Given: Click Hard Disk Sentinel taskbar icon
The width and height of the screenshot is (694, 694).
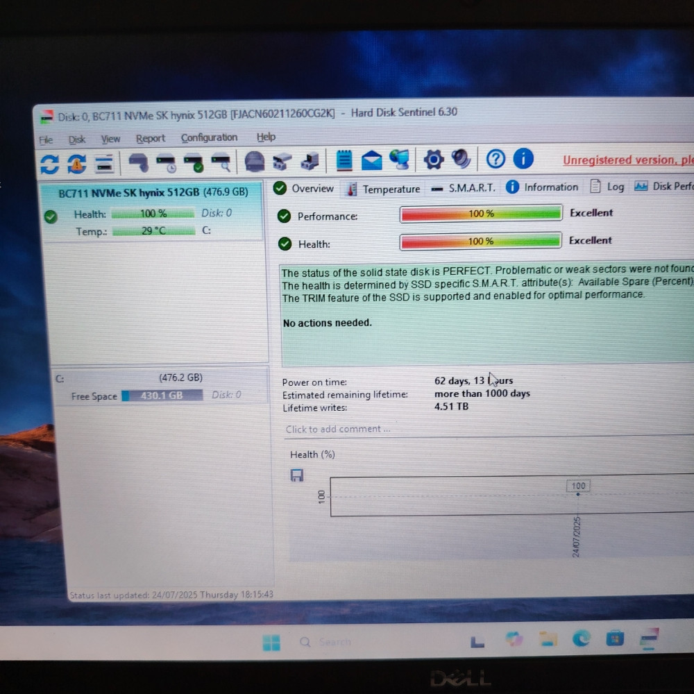Looking at the screenshot, I should (x=650, y=637).
